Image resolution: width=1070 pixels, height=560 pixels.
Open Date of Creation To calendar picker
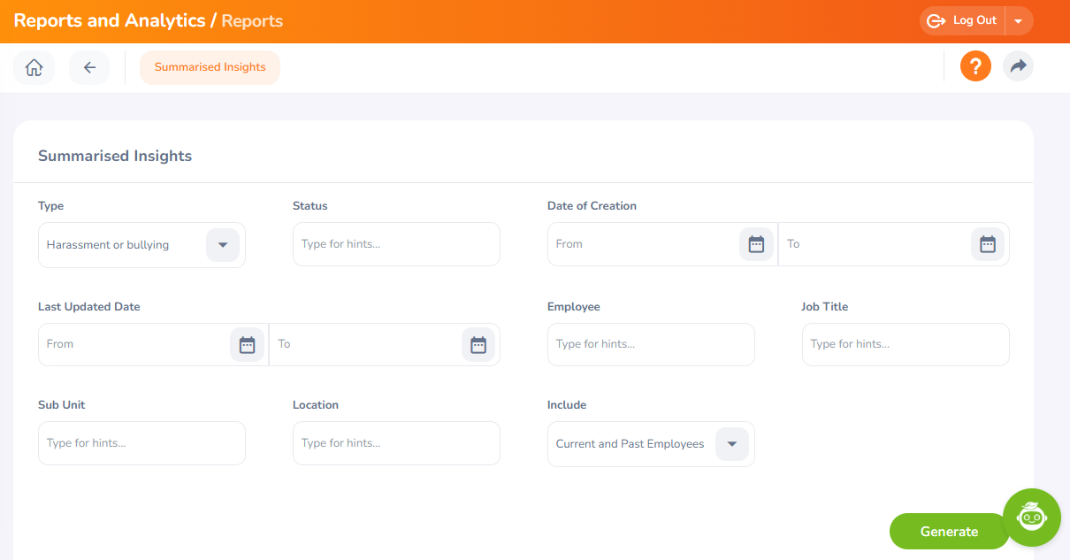coord(987,244)
